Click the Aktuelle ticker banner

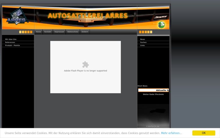point(153,90)
